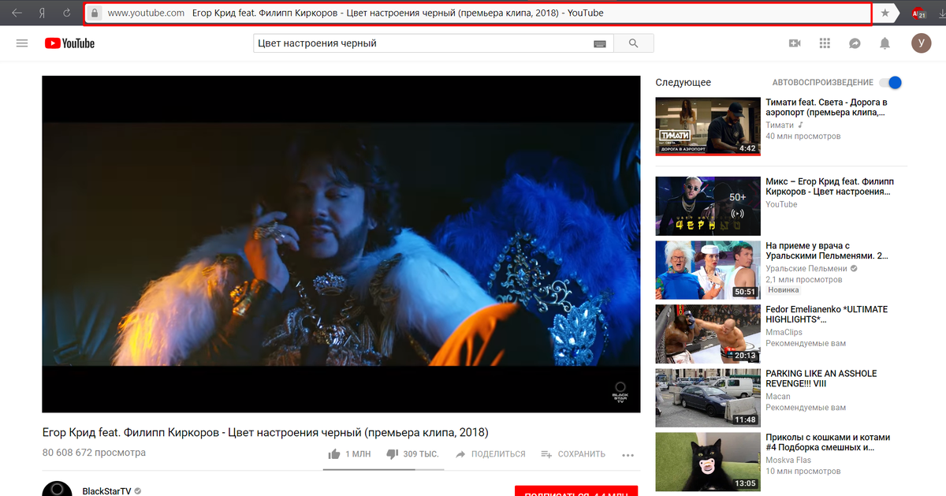This screenshot has width=946, height=496.
Task: Click the Black Star TV watermark in player
Action: tap(620, 393)
